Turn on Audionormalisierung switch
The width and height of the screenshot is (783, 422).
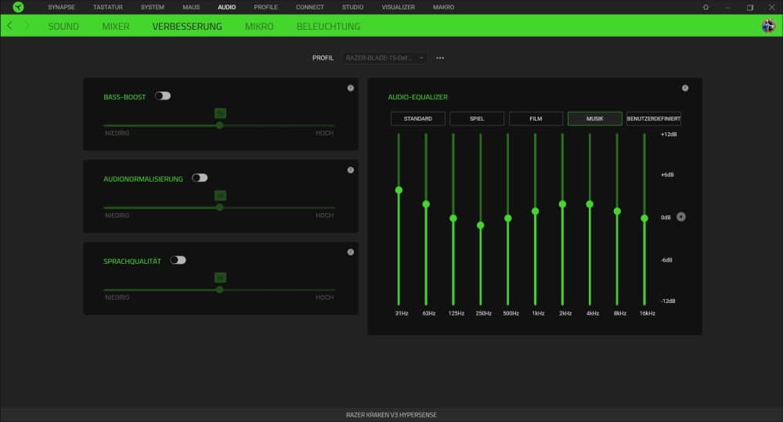[200, 178]
